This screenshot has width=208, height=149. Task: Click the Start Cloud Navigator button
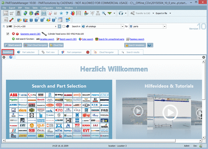[35, 45]
